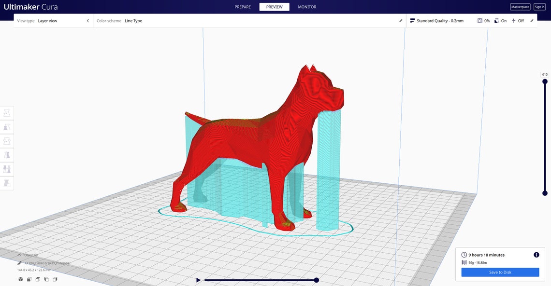The image size is (551, 286).
Task: Switch to the PREPARE tab
Action: [x=243, y=7]
